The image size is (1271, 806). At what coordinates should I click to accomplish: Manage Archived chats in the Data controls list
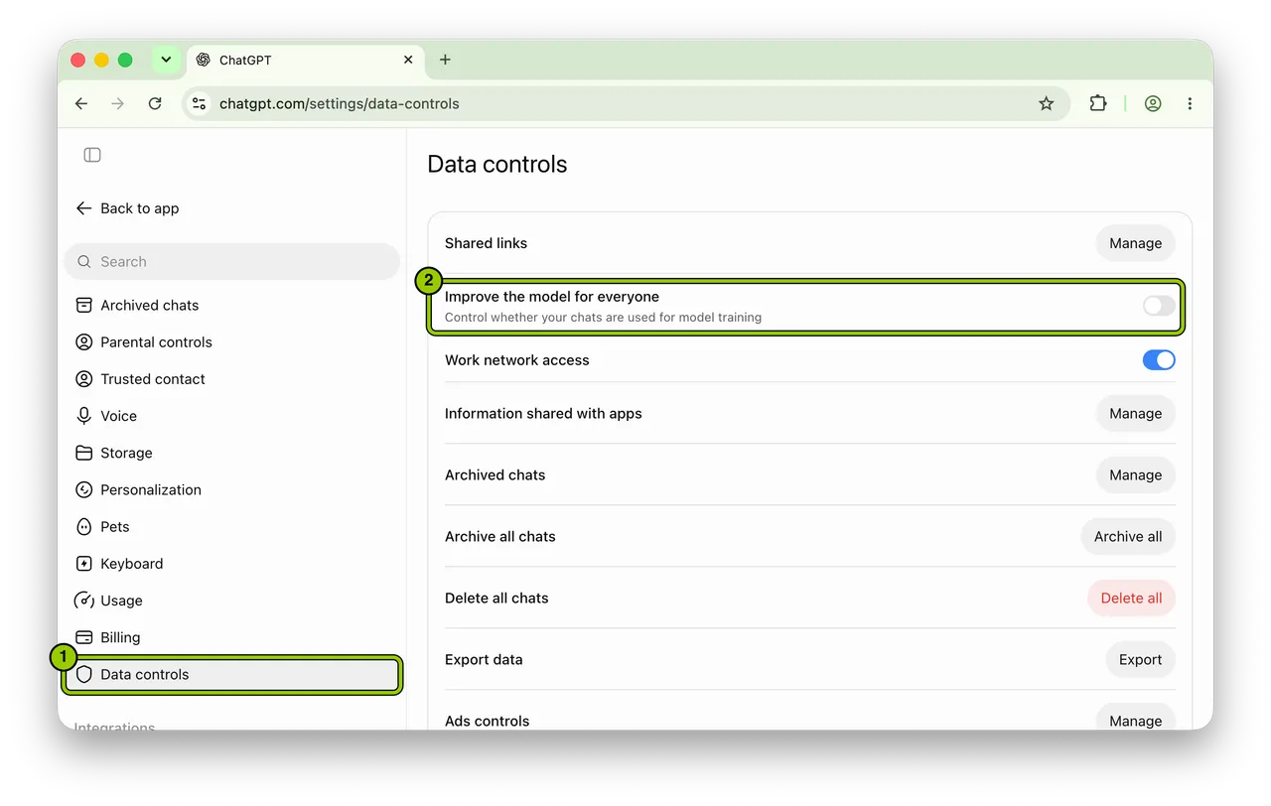1135,475
